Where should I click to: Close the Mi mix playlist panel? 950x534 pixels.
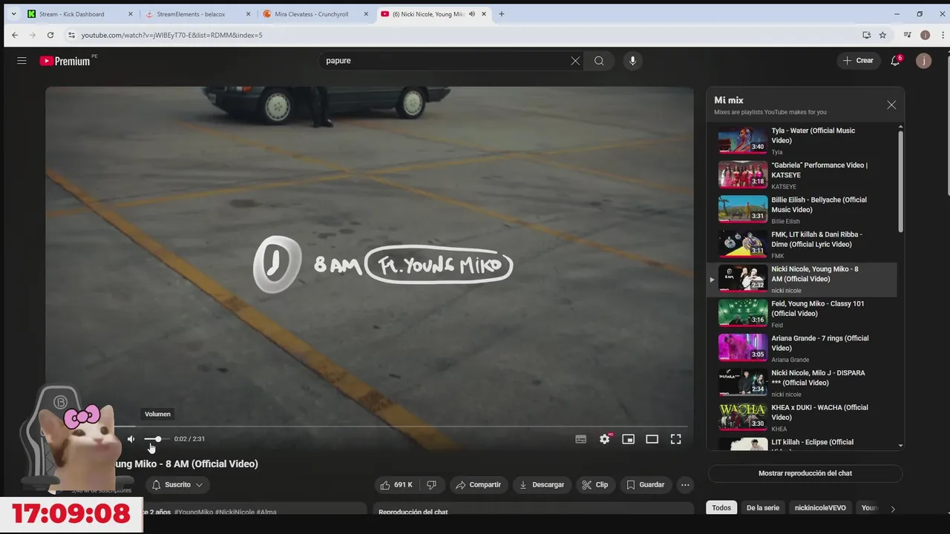(891, 105)
